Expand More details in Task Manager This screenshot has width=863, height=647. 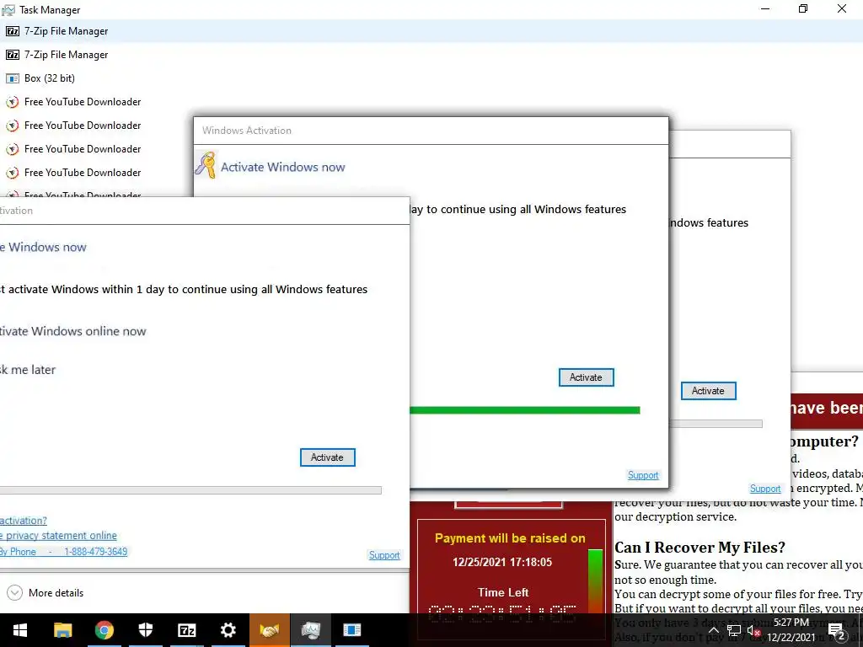click(x=46, y=592)
